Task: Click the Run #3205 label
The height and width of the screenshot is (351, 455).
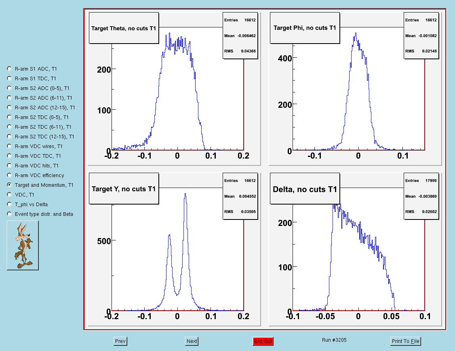Action: [334, 340]
